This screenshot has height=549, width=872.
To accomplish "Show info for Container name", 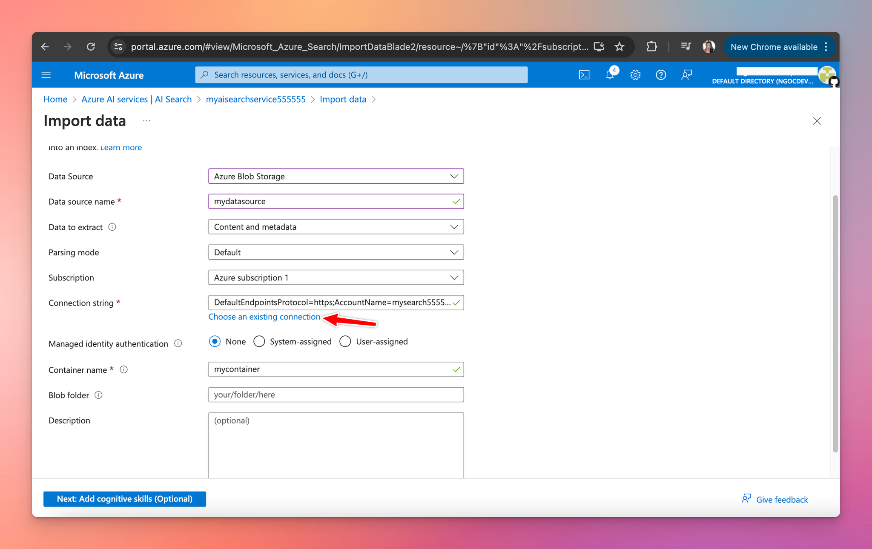I will click(123, 369).
